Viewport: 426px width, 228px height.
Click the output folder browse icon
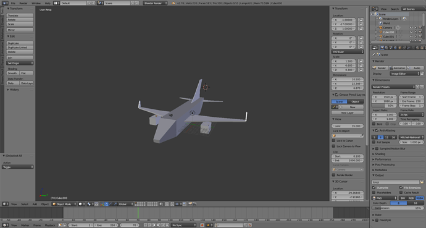(422, 182)
